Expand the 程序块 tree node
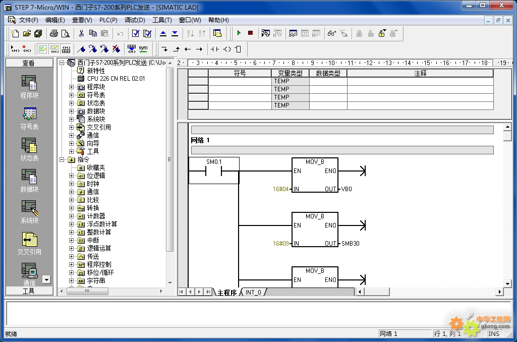The image size is (517, 342). click(71, 87)
